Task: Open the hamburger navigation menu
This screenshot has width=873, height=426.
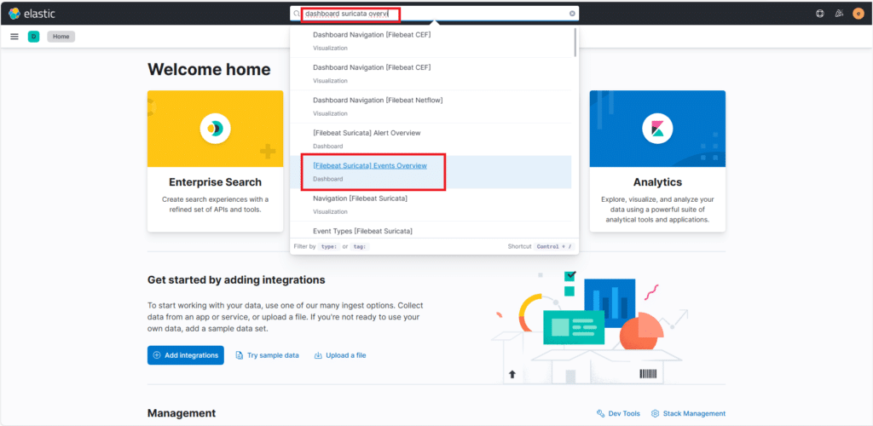Action: click(14, 37)
